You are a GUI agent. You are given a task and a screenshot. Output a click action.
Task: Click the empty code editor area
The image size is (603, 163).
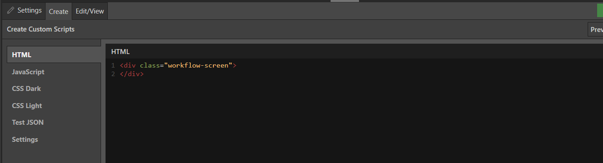(354, 119)
